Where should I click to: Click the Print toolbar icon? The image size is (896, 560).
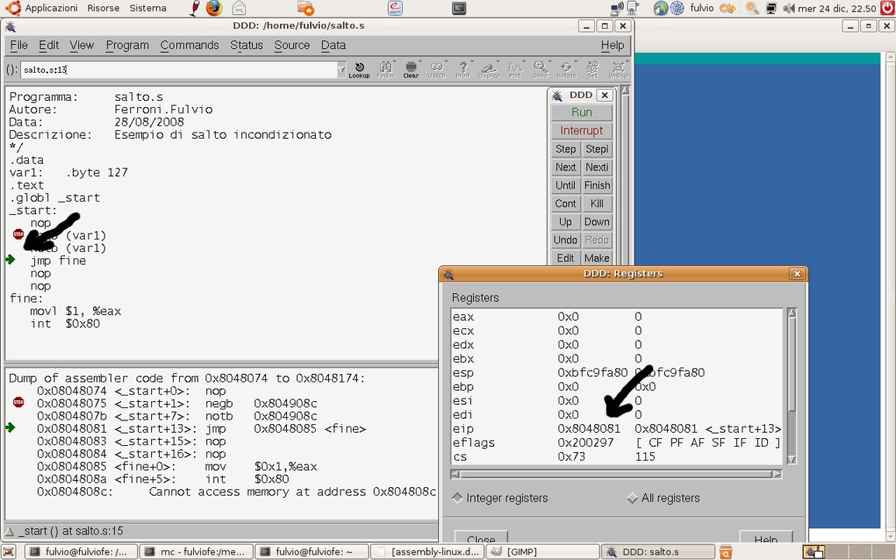pos(463,70)
